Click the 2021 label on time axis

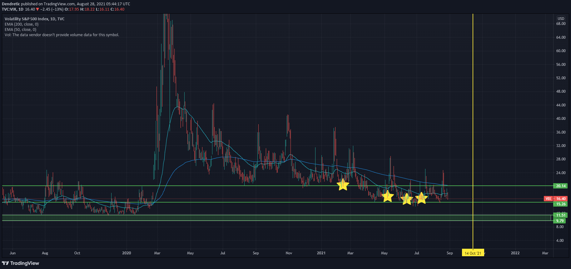321,253
